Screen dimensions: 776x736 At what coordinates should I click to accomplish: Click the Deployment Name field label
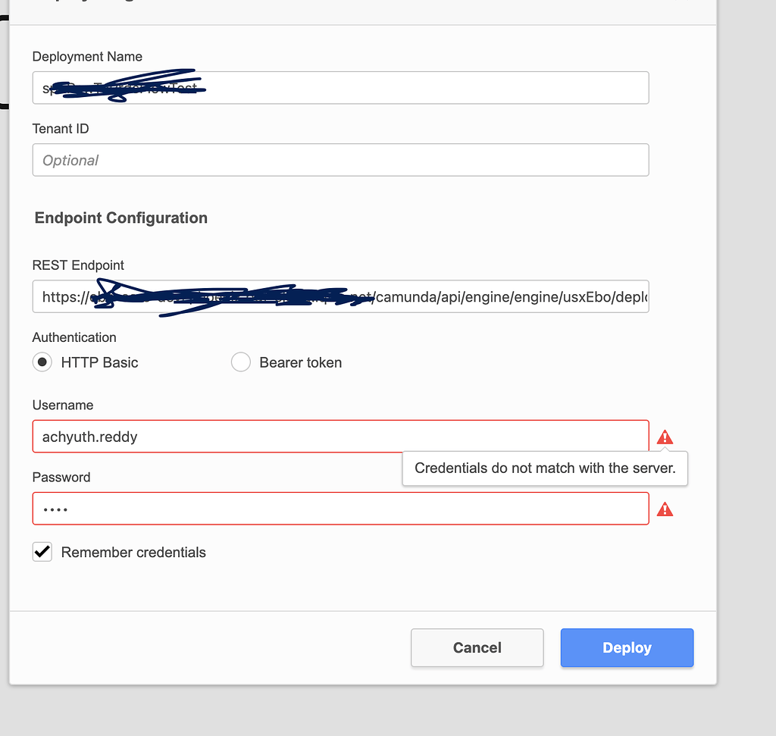click(86, 57)
